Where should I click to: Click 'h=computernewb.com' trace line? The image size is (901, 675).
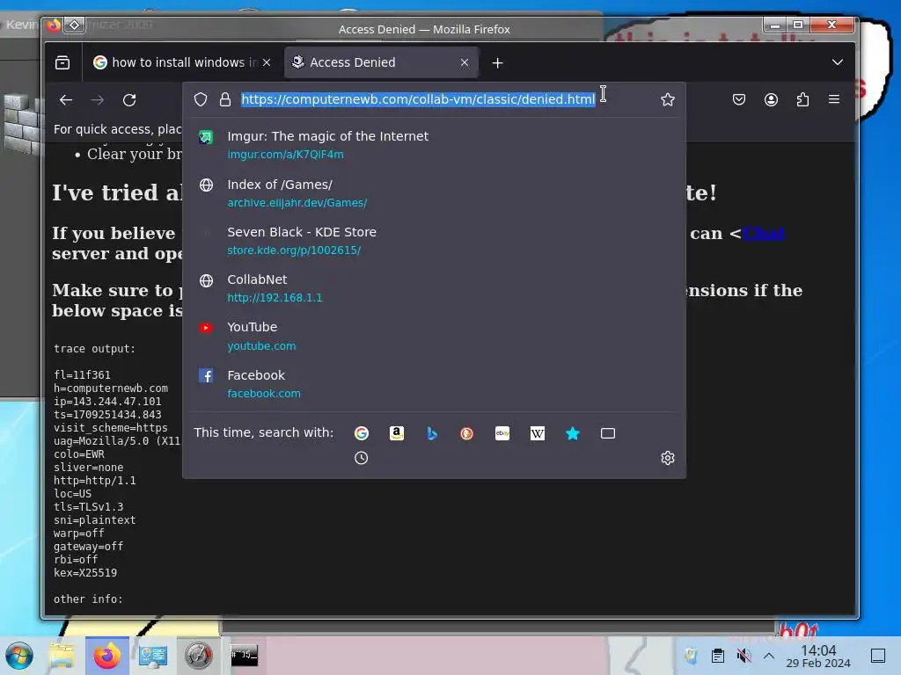click(111, 388)
